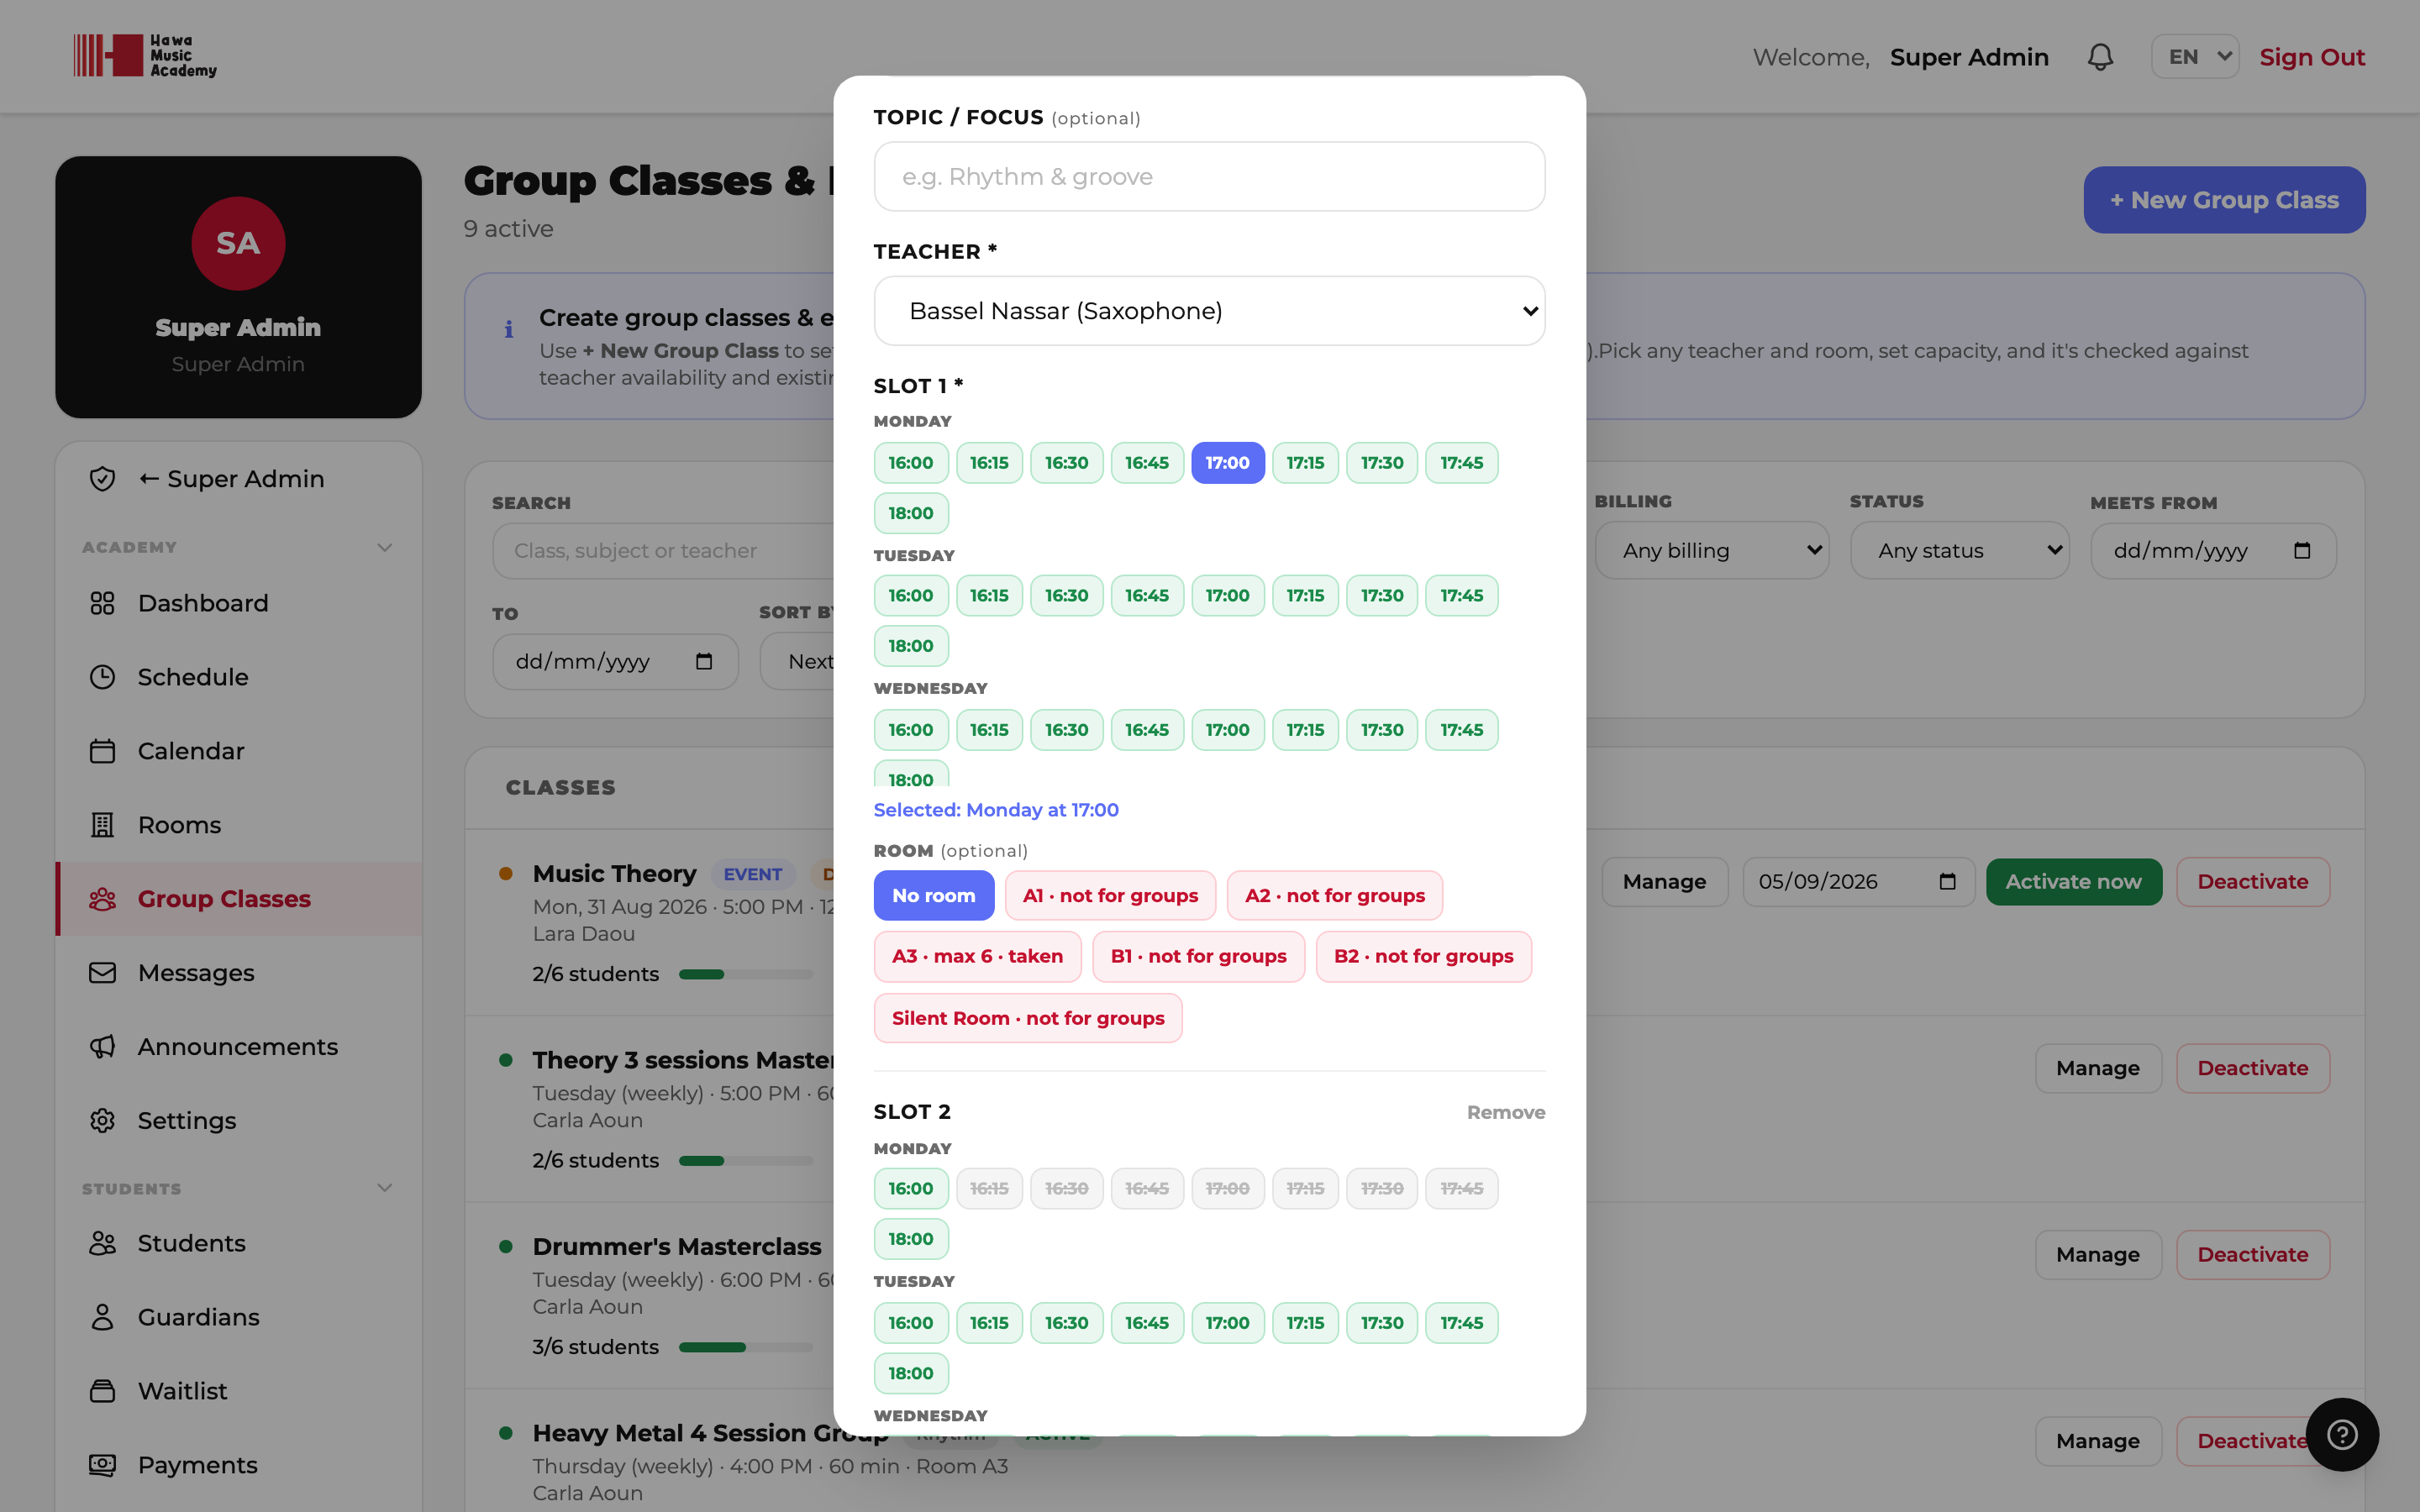Click Drummer's Masterclass 3/6 progress bar
Viewport: 2420px width, 1512px height.
(746, 1347)
